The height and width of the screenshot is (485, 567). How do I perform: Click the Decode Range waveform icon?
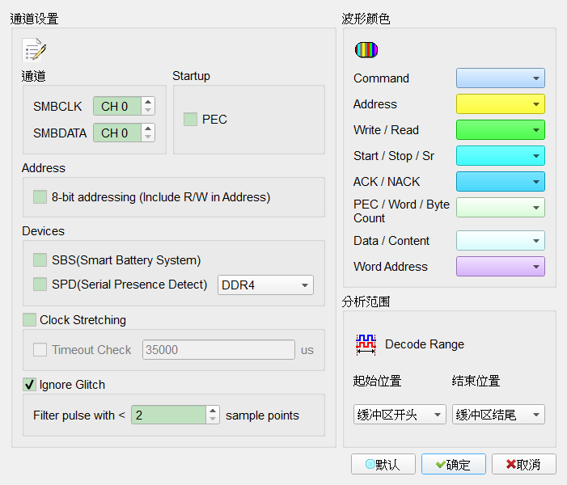pos(366,344)
